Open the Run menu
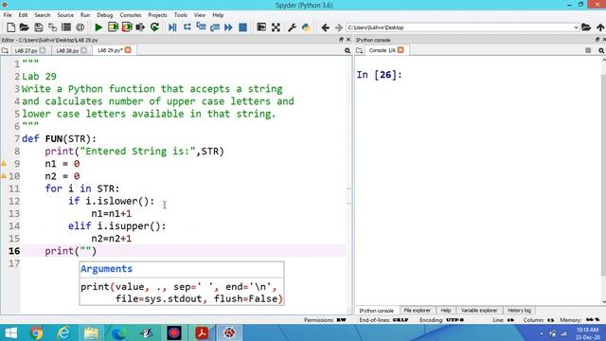This screenshot has height=341, width=606. coord(85,15)
